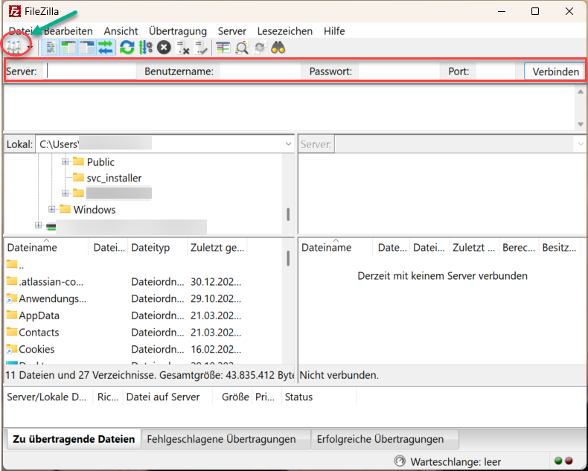The image size is (588, 471).
Task: Click the Größe column header in queue
Action: pos(232,397)
